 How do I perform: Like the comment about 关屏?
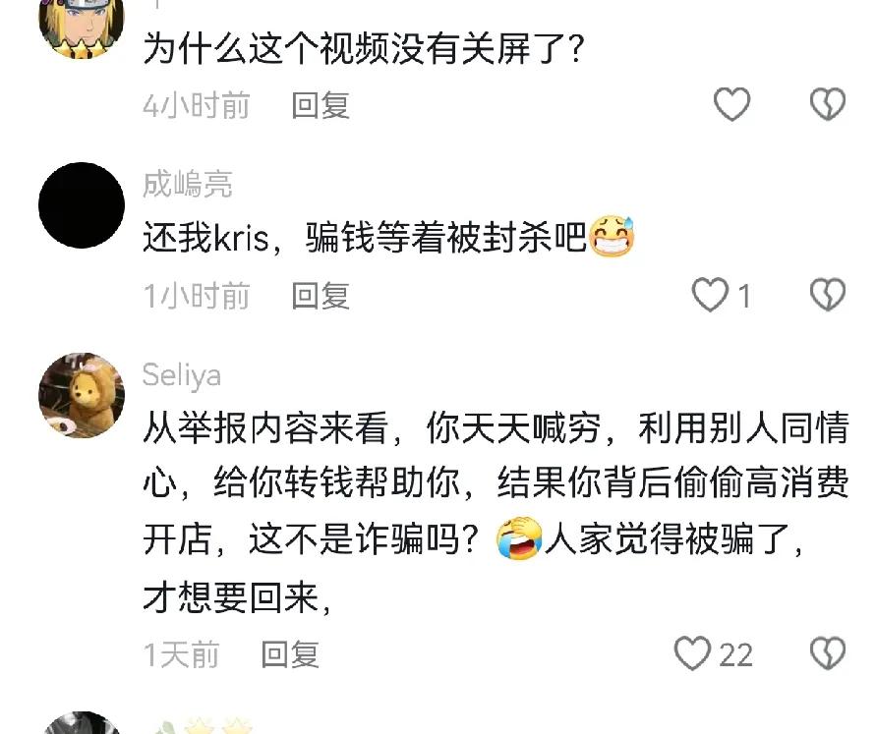coord(731,104)
